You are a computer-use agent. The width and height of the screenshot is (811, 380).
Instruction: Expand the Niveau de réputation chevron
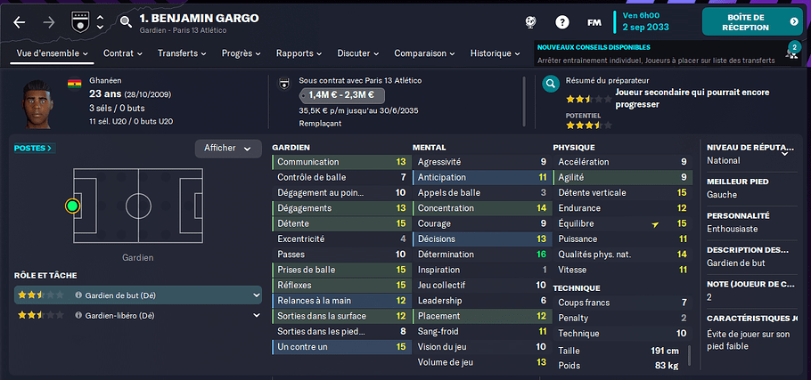point(784,153)
